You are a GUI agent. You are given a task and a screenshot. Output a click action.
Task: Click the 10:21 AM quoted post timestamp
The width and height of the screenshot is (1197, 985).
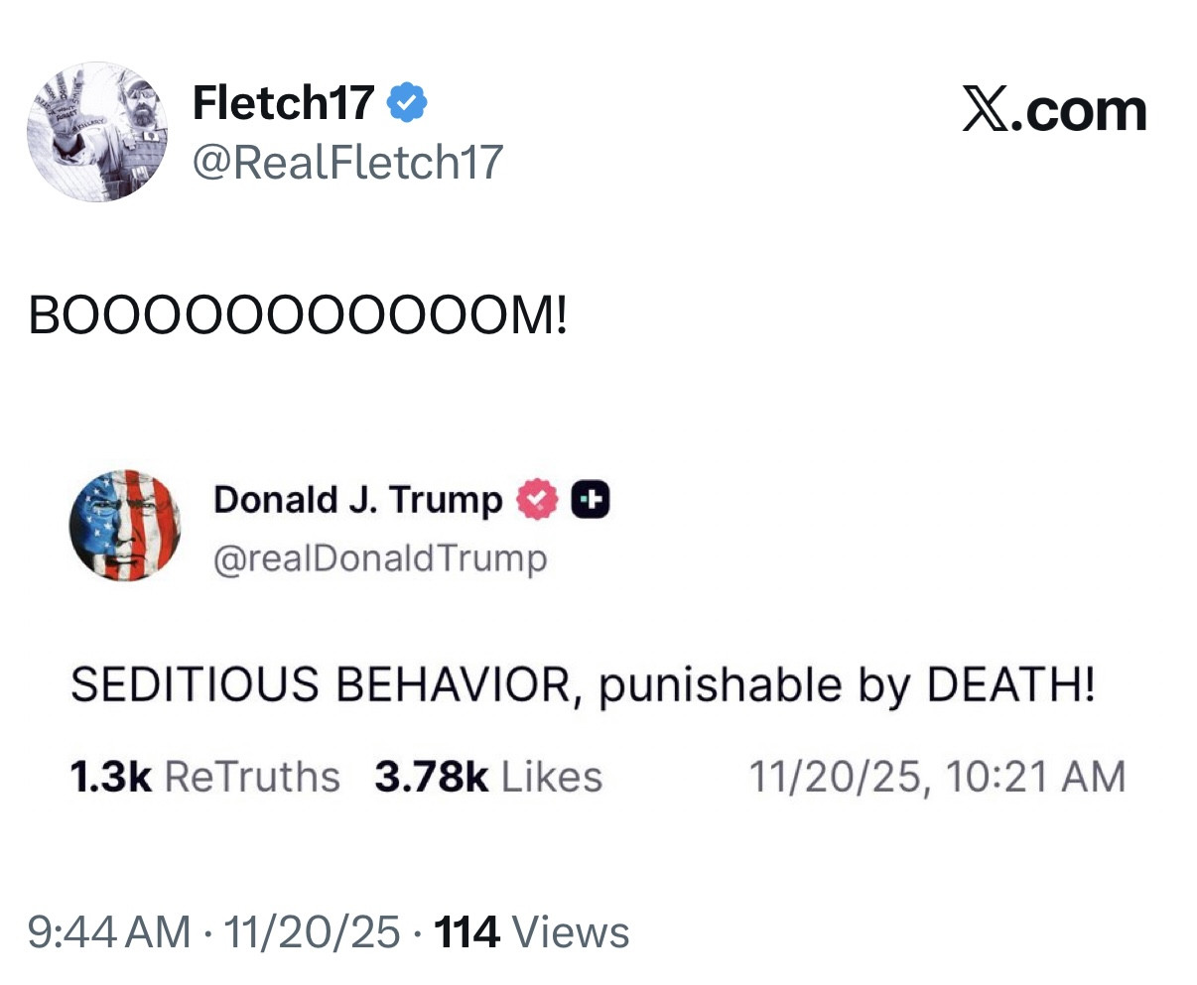pyautogui.click(x=1035, y=777)
